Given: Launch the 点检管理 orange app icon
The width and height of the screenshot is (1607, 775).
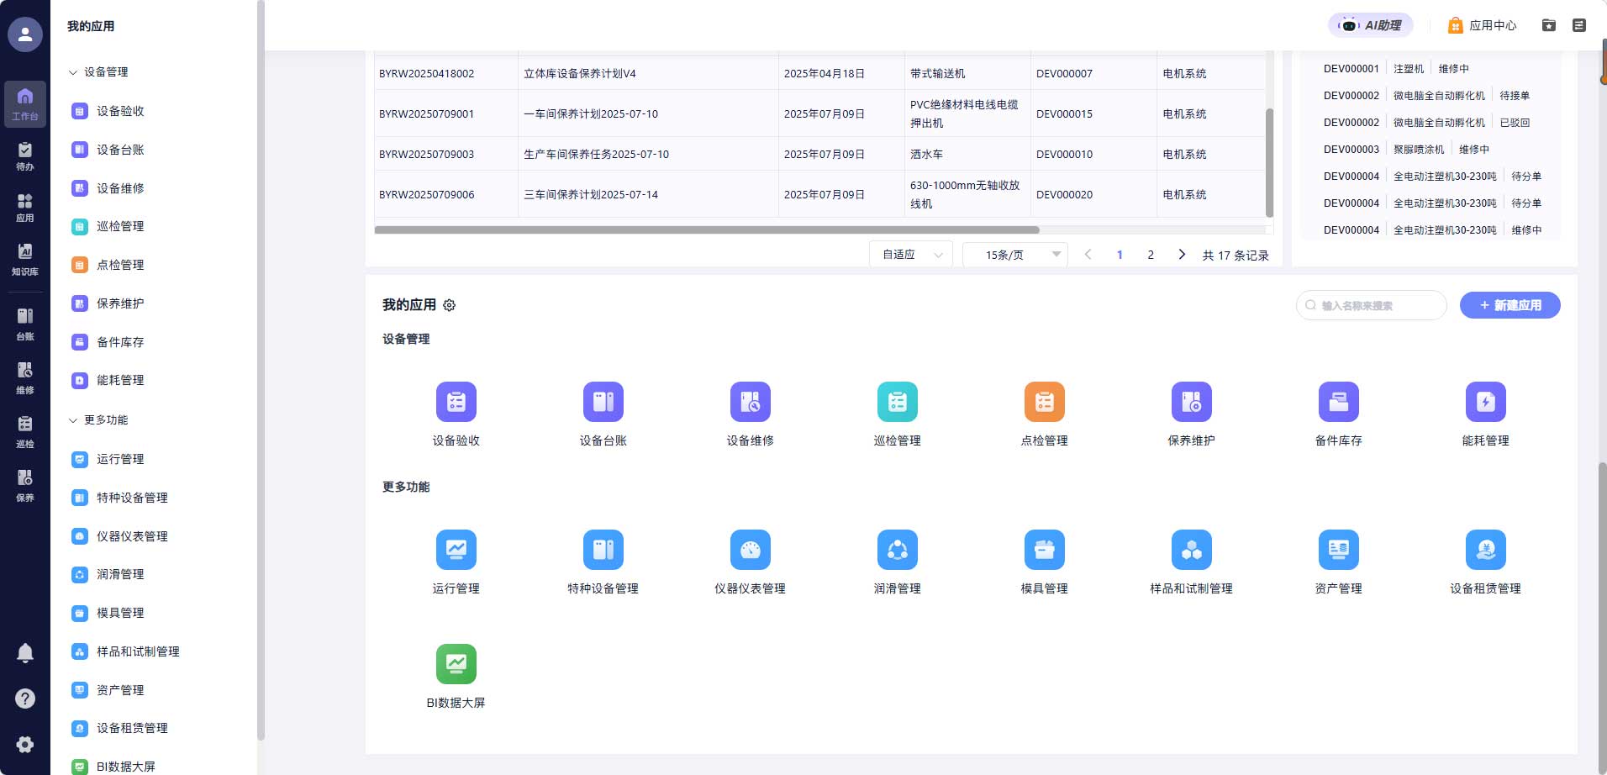Looking at the screenshot, I should pos(1044,403).
